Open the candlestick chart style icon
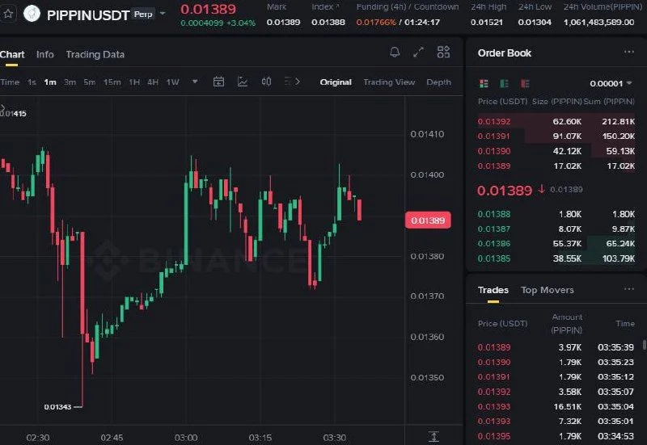The width and height of the screenshot is (647, 445). 267,82
